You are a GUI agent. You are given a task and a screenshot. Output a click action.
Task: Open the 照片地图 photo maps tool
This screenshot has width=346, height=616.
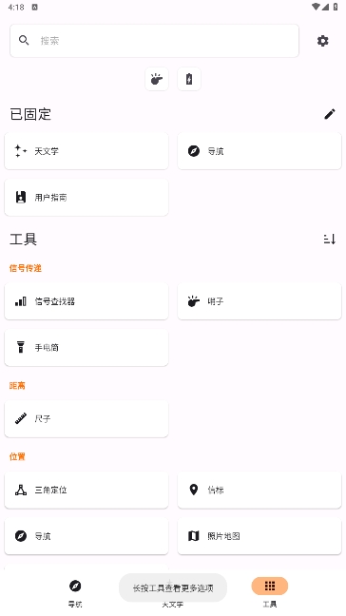pyautogui.click(x=259, y=536)
